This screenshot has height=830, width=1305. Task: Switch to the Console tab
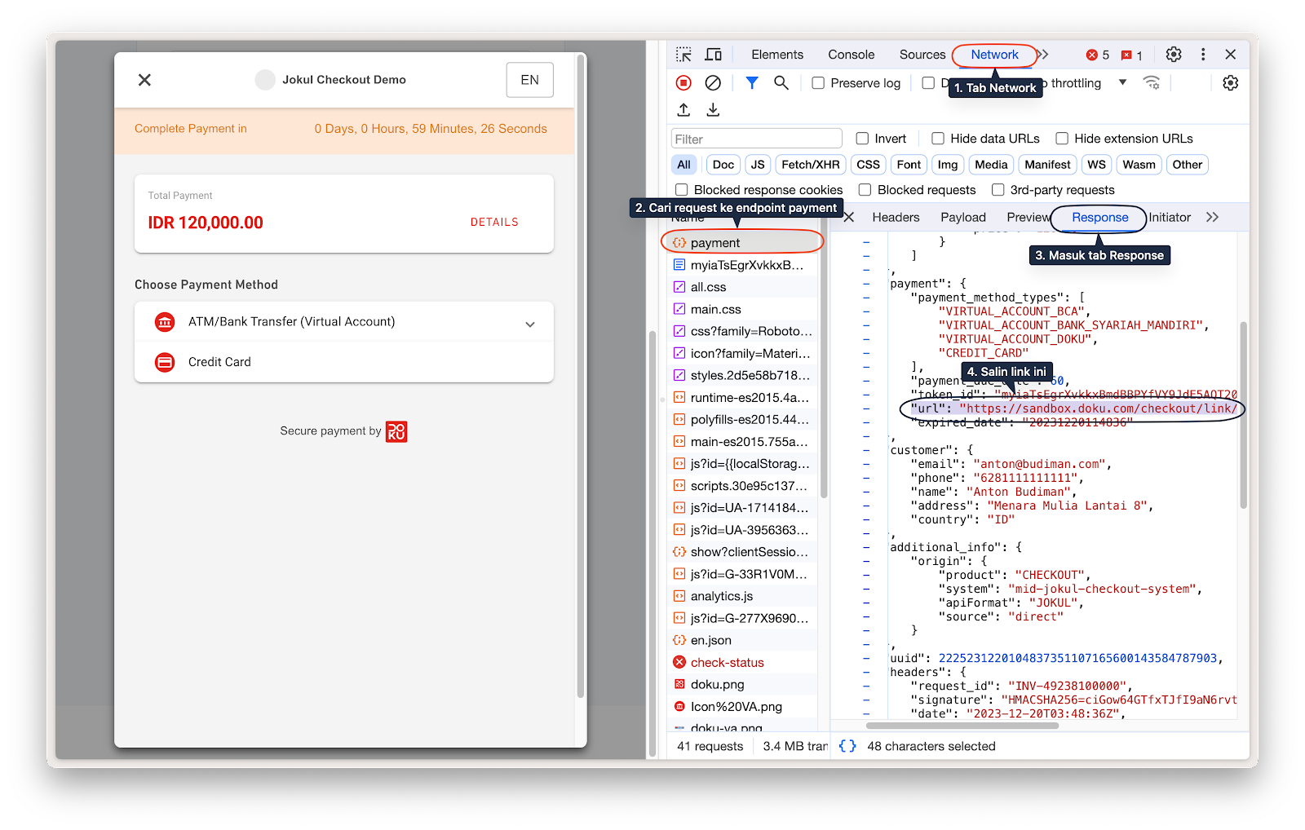coord(852,55)
